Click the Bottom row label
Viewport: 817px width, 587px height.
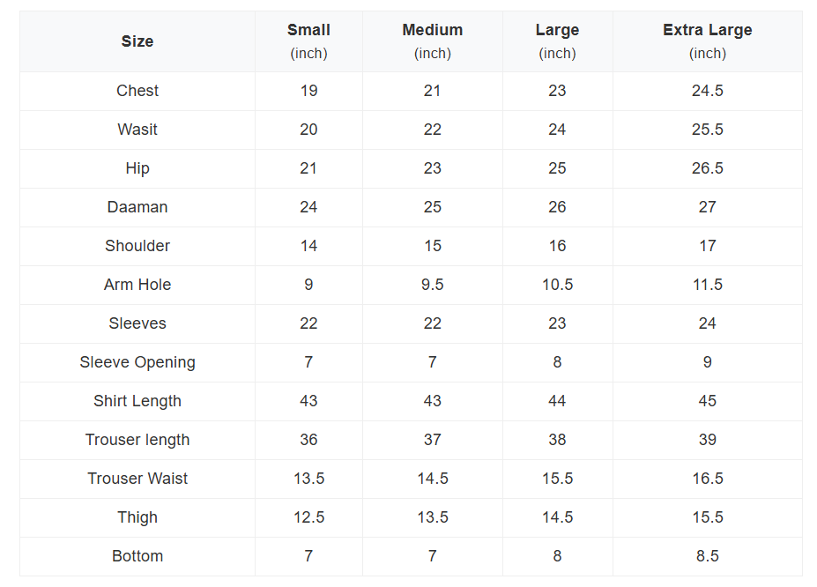(137, 556)
